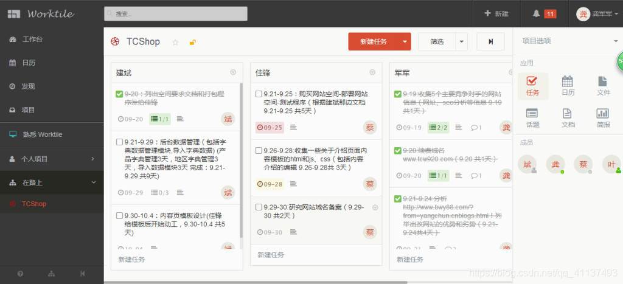Open the 简报 app icon
This screenshot has height=284, width=623.
(603, 118)
